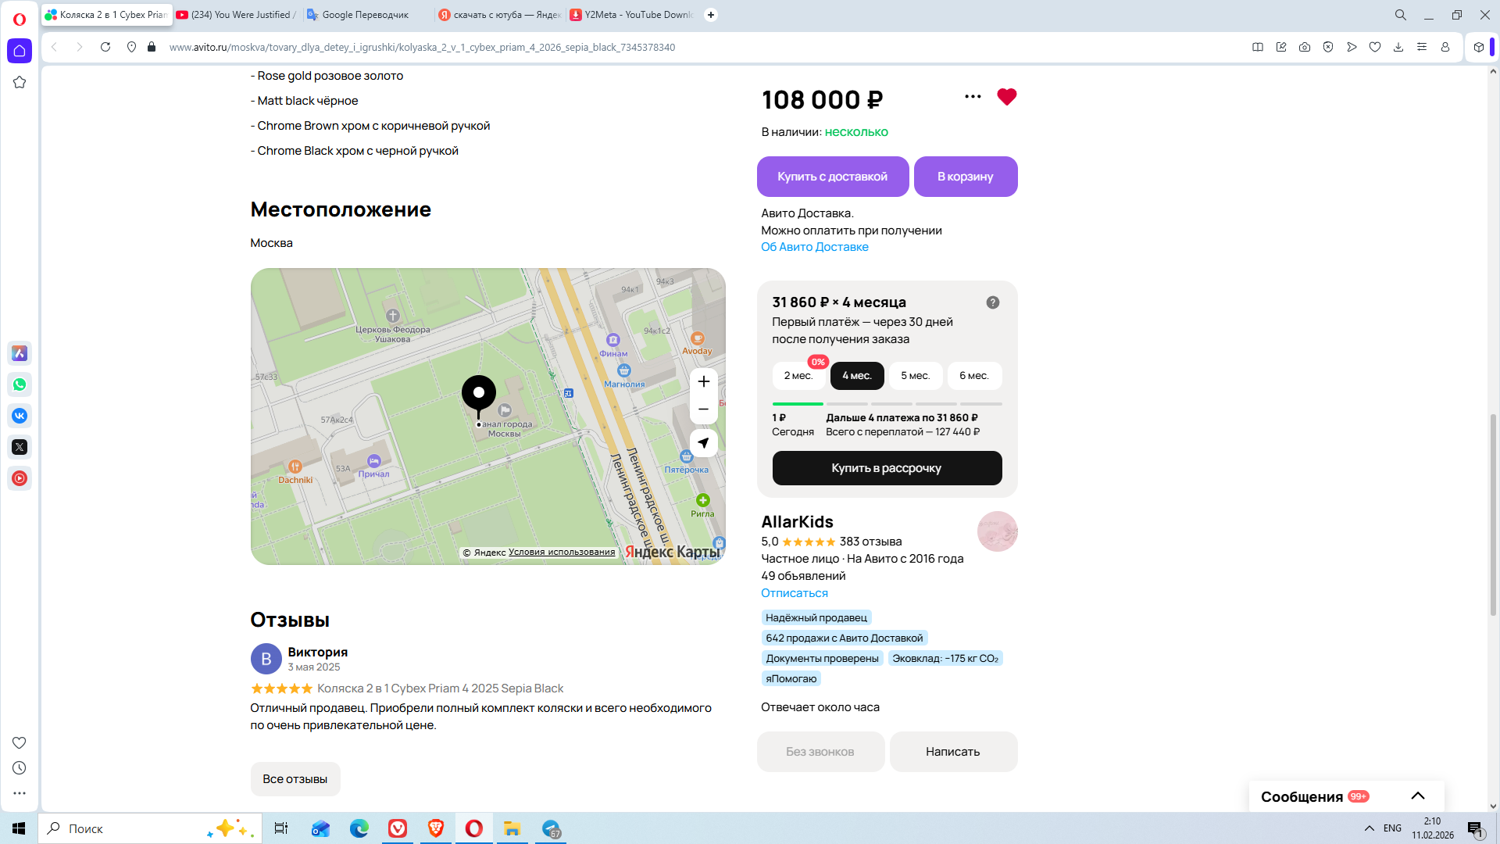Click Купить с доставкой button
This screenshot has height=844, width=1500.
(832, 177)
